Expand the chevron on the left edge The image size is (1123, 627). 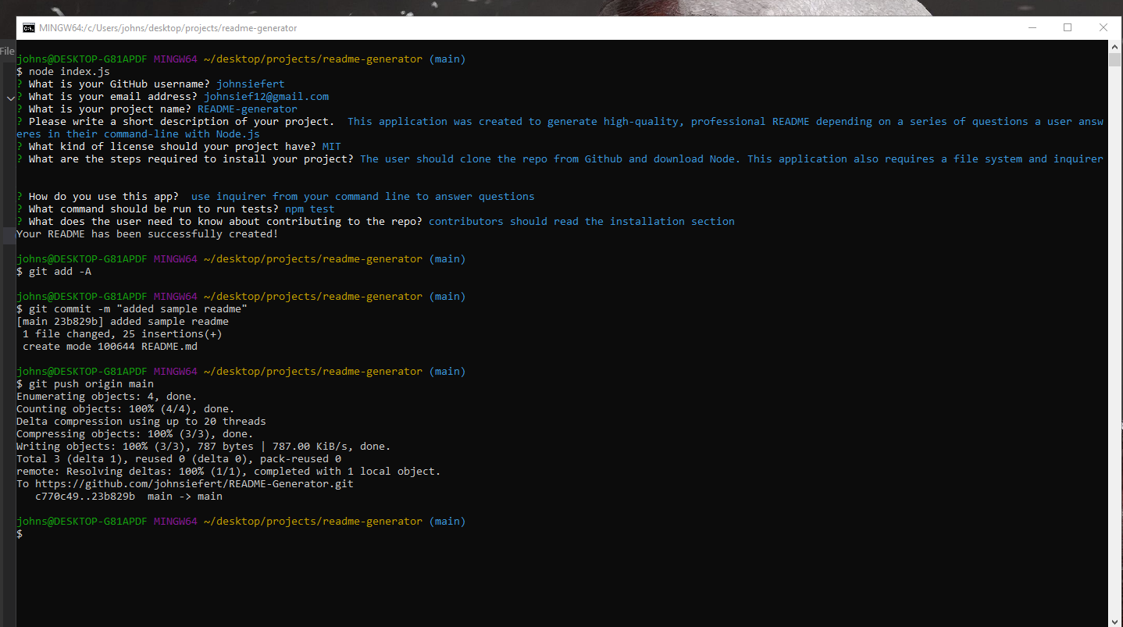(x=10, y=98)
